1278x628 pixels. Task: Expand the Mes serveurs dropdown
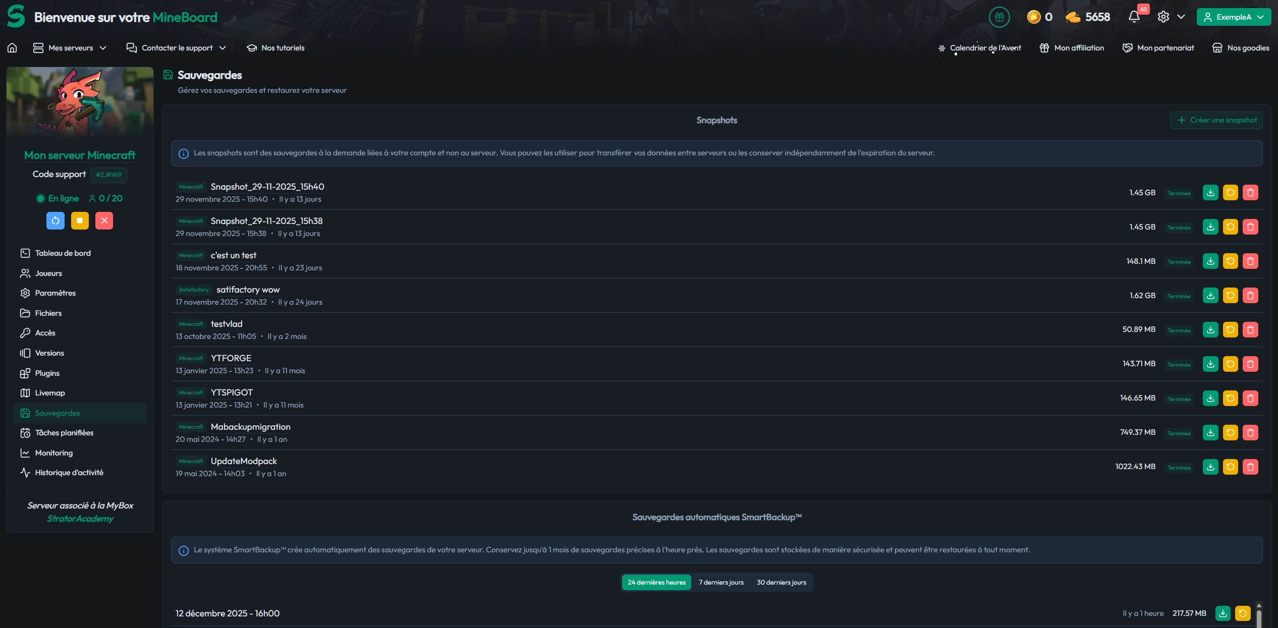70,48
